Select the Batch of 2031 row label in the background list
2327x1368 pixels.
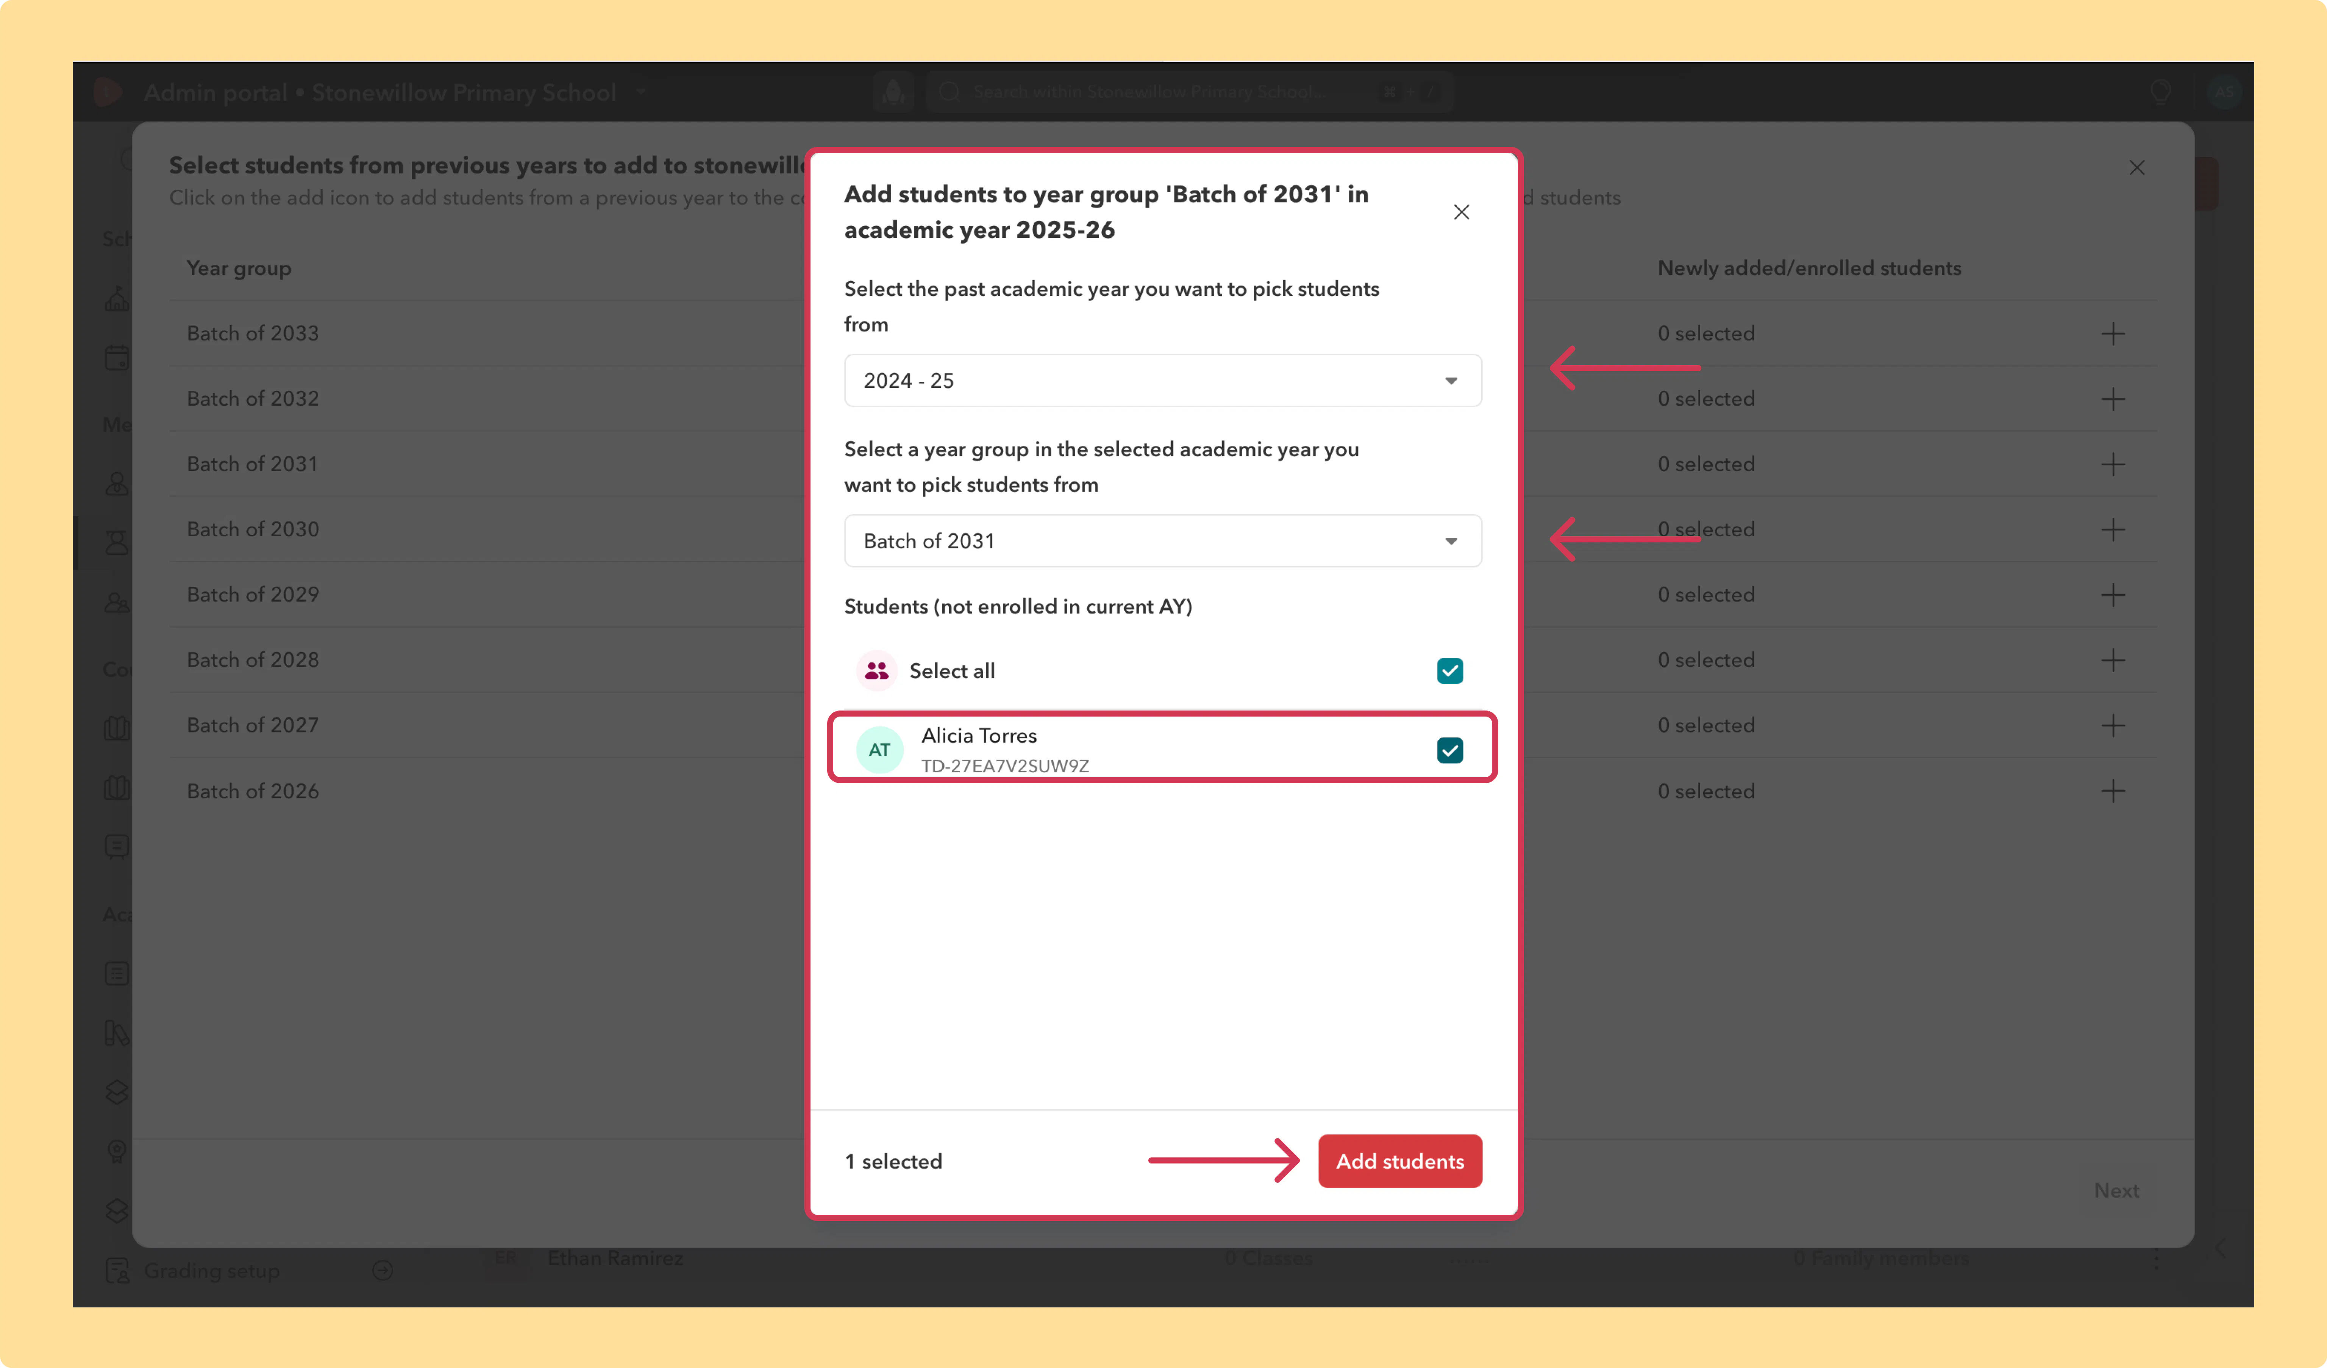click(x=252, y=464)
